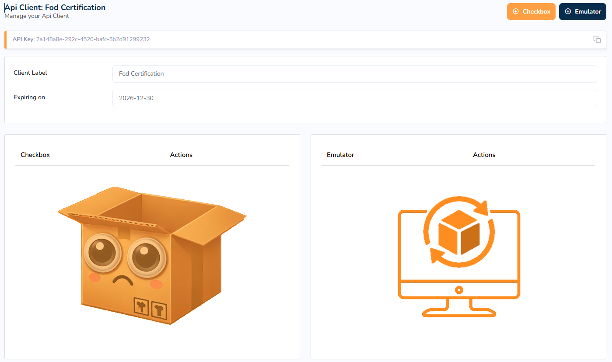Click Actions header in Emulator table
This screenshot has height=362, width=612.
tap(484, 155)
